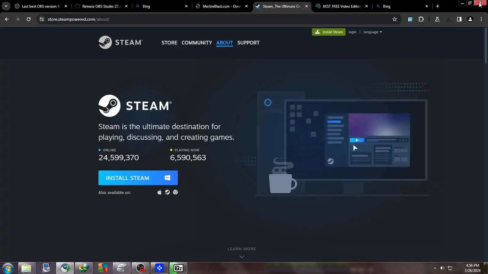Click the Windows Start orb
Image resolution: width=488 pixels, height=274 pixels.
(8, 268)
